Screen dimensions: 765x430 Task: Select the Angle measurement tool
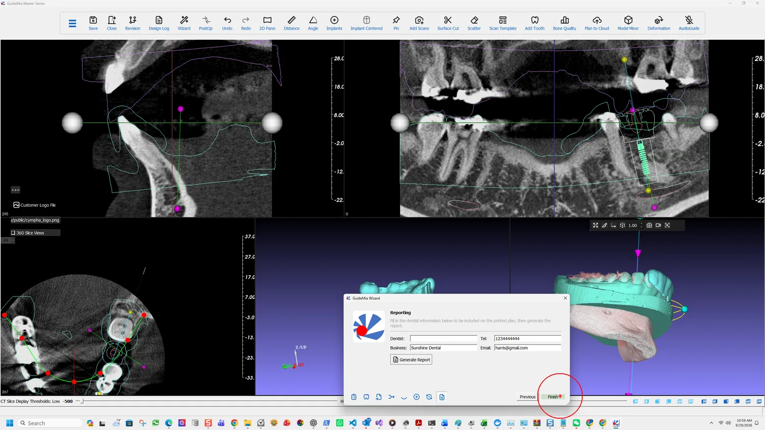click(313, 23)
